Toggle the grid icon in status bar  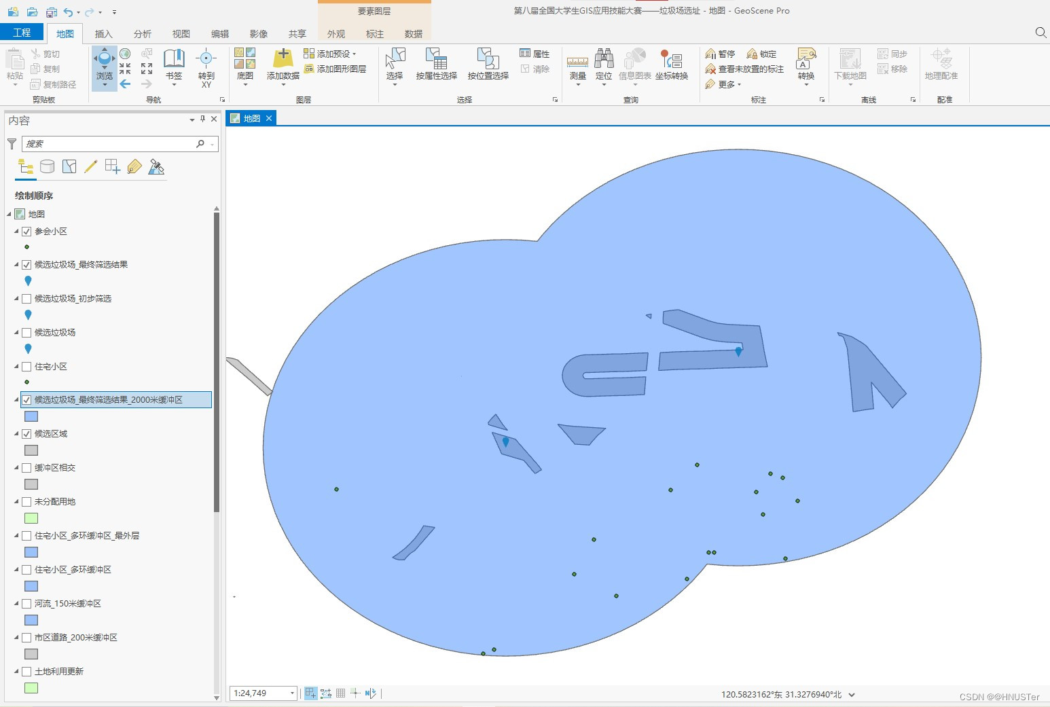[340, 693]
